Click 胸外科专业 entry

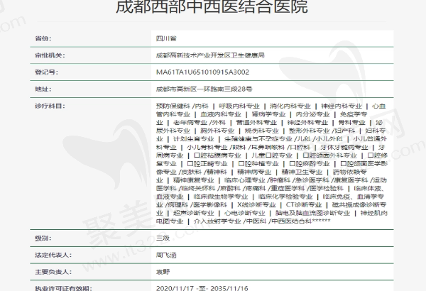(217, 131)
